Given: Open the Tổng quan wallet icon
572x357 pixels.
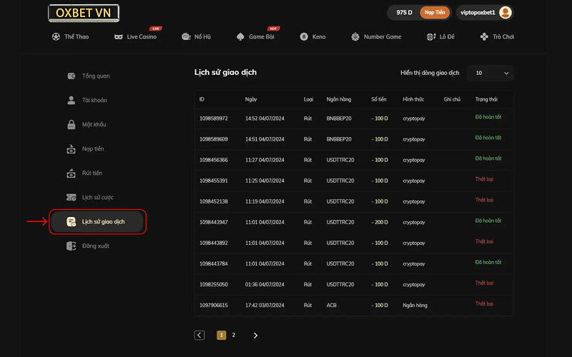Looking at the screenshot, I should [x=71, y=76].
